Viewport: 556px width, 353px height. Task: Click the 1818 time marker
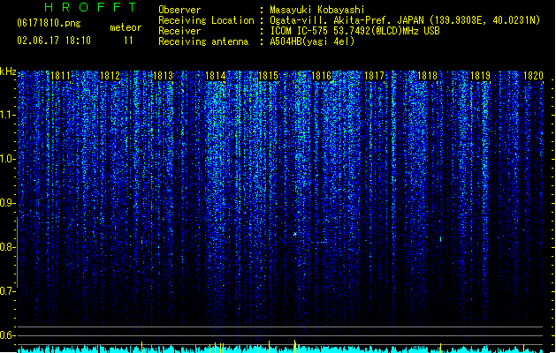[x=427, y=75]
